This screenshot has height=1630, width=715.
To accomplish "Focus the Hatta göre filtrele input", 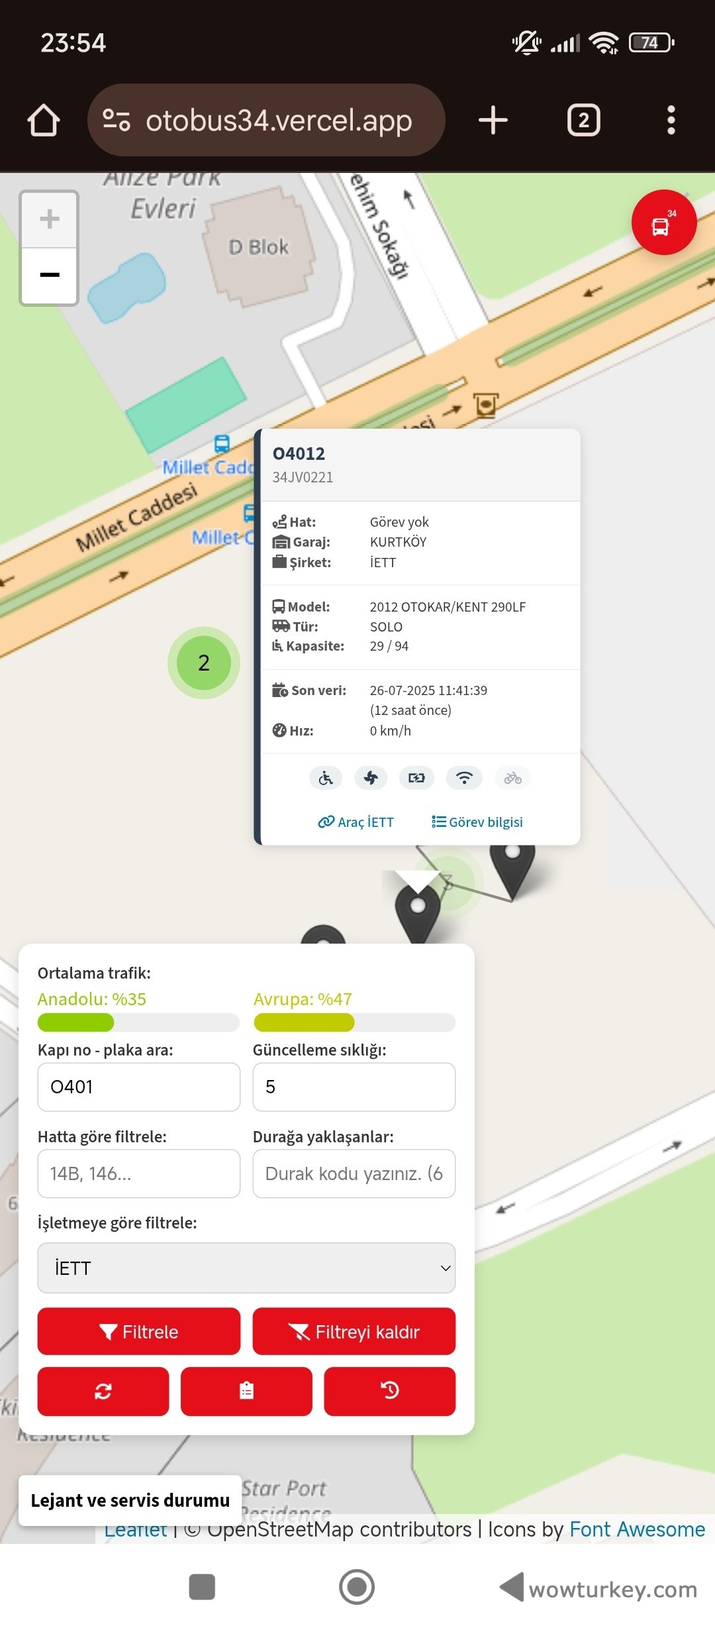I will point(138,1173).
